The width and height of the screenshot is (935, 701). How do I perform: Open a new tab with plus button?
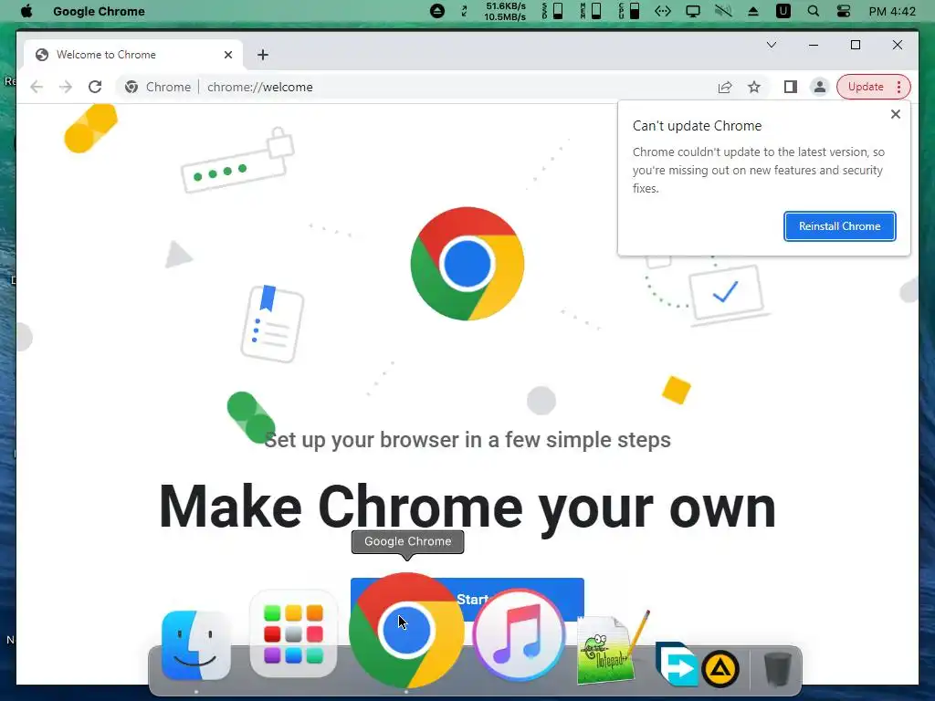(263, 55)
